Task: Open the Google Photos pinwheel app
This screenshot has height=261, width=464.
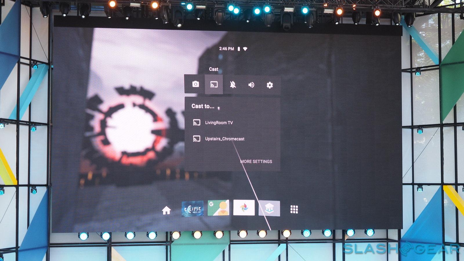Action: pos(244,208)
